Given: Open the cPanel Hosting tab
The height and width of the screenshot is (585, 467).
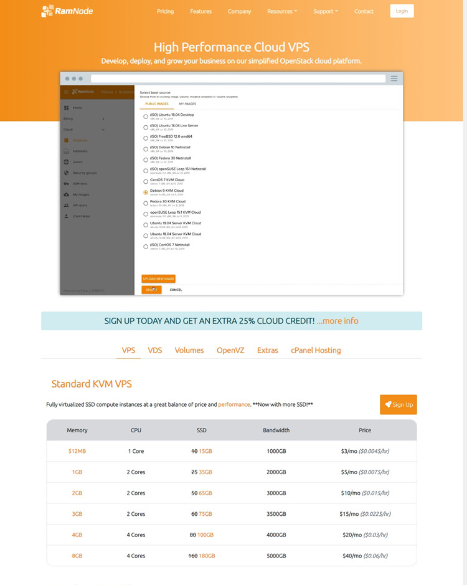Looking at the screenshot, I should click(x=316, y=350).
